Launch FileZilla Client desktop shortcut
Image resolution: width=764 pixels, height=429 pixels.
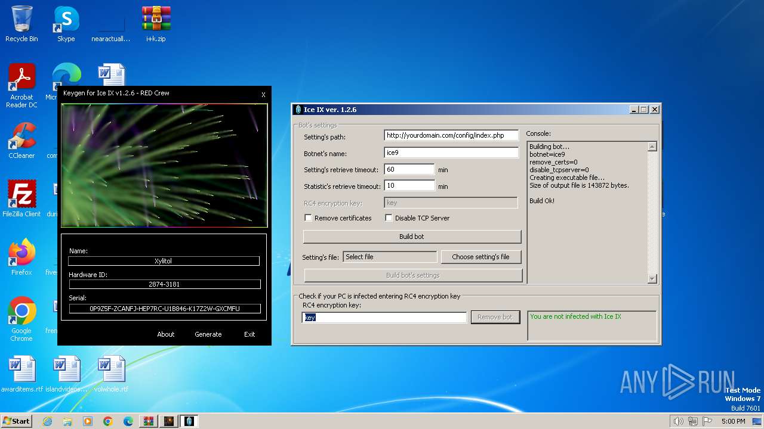[x=21, y=198]
